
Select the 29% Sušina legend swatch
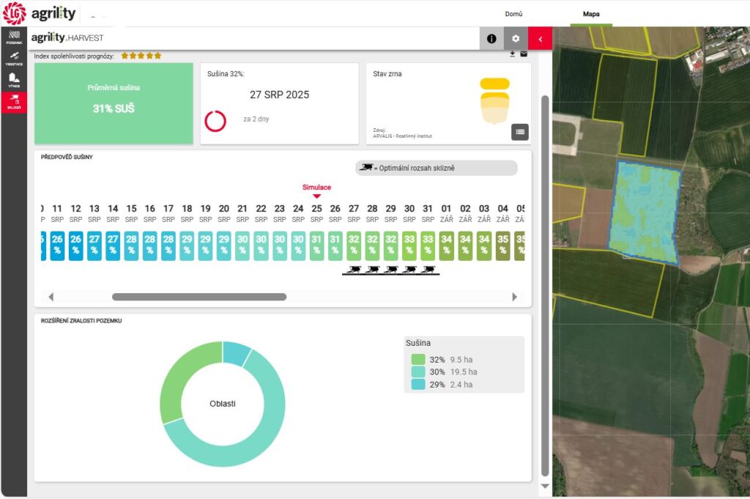[418, 385]
